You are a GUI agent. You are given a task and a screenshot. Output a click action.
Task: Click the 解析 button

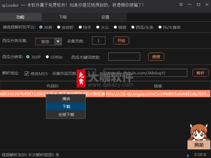[x=200, y=73]
